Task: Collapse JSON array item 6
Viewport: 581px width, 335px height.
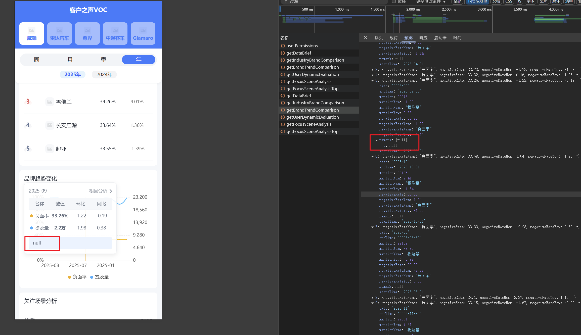Action: click(372, 157)
